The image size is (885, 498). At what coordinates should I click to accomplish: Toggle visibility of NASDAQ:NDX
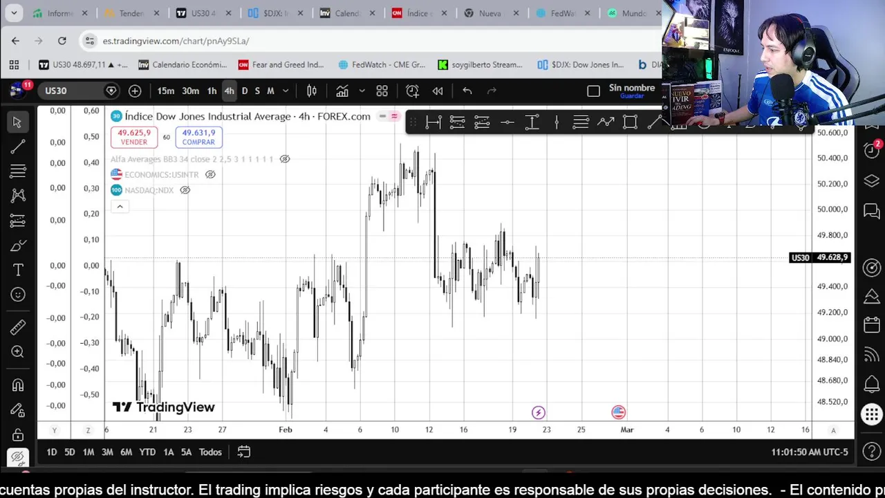tap(185, 190)
